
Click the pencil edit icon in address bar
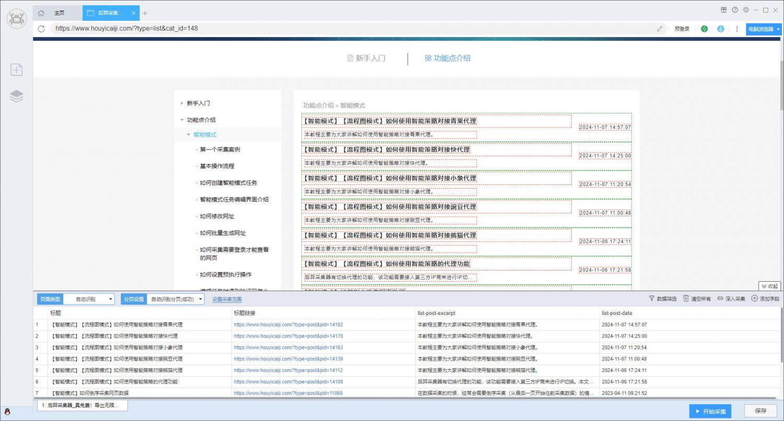click(x=660, y=29)
